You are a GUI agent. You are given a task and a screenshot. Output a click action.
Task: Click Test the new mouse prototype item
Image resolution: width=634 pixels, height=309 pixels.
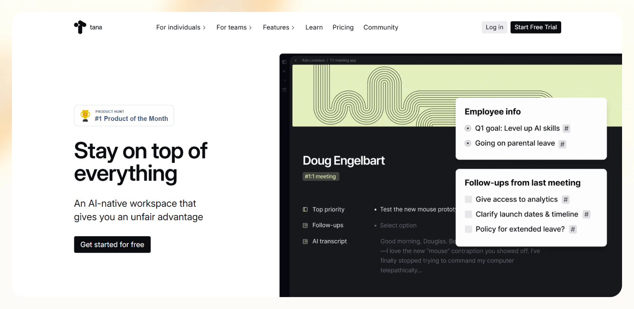tap(418, 209)
